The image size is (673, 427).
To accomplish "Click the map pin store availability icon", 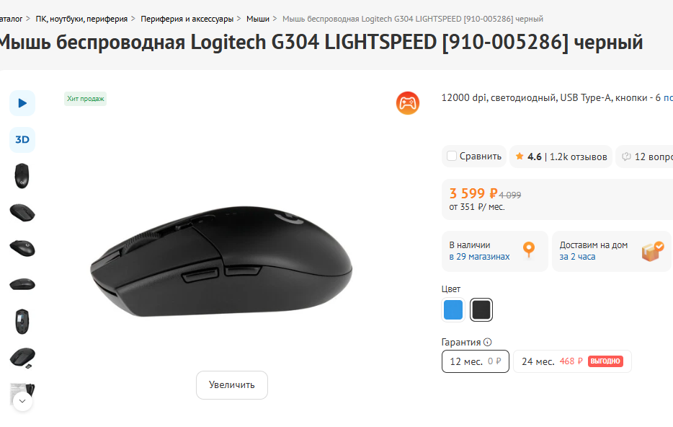I will (529, 250).
